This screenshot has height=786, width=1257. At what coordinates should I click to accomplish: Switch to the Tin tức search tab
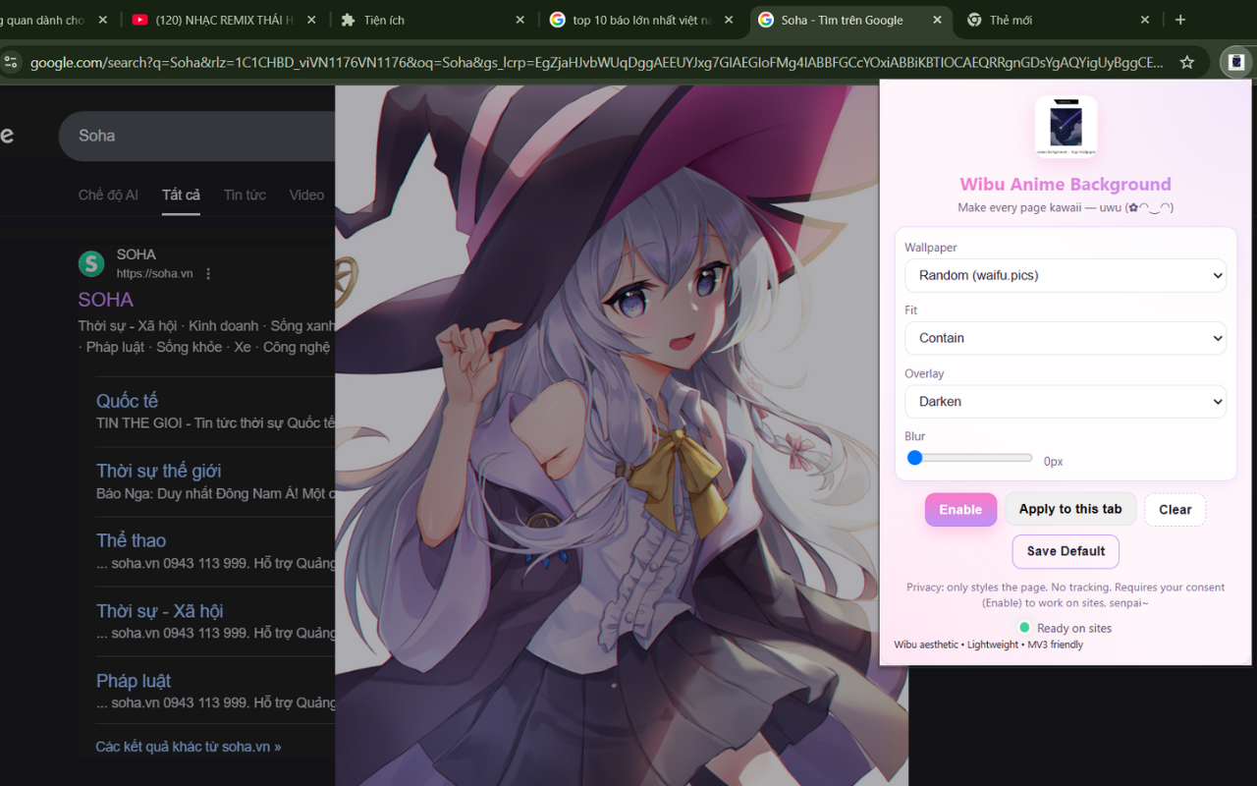pos(244,195)
